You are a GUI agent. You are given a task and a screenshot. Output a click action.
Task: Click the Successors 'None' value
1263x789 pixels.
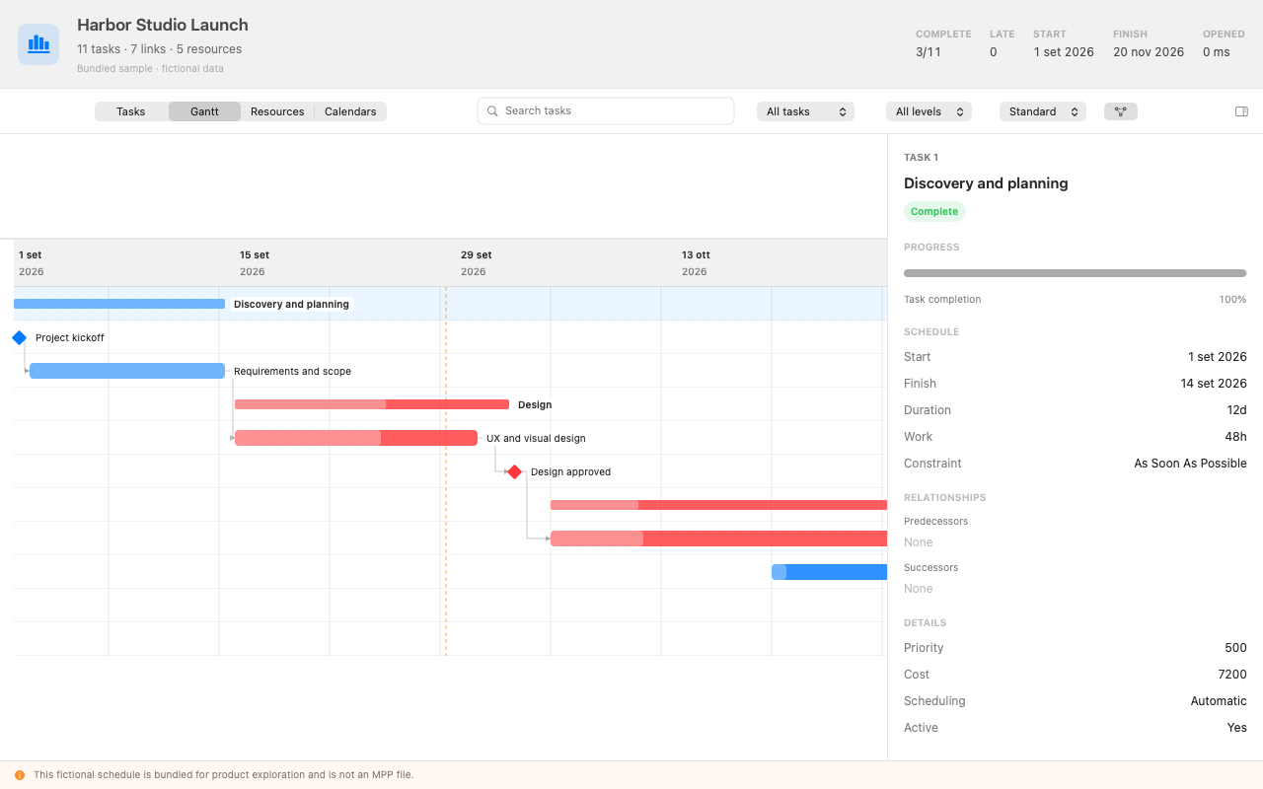[x=918, y=589]
